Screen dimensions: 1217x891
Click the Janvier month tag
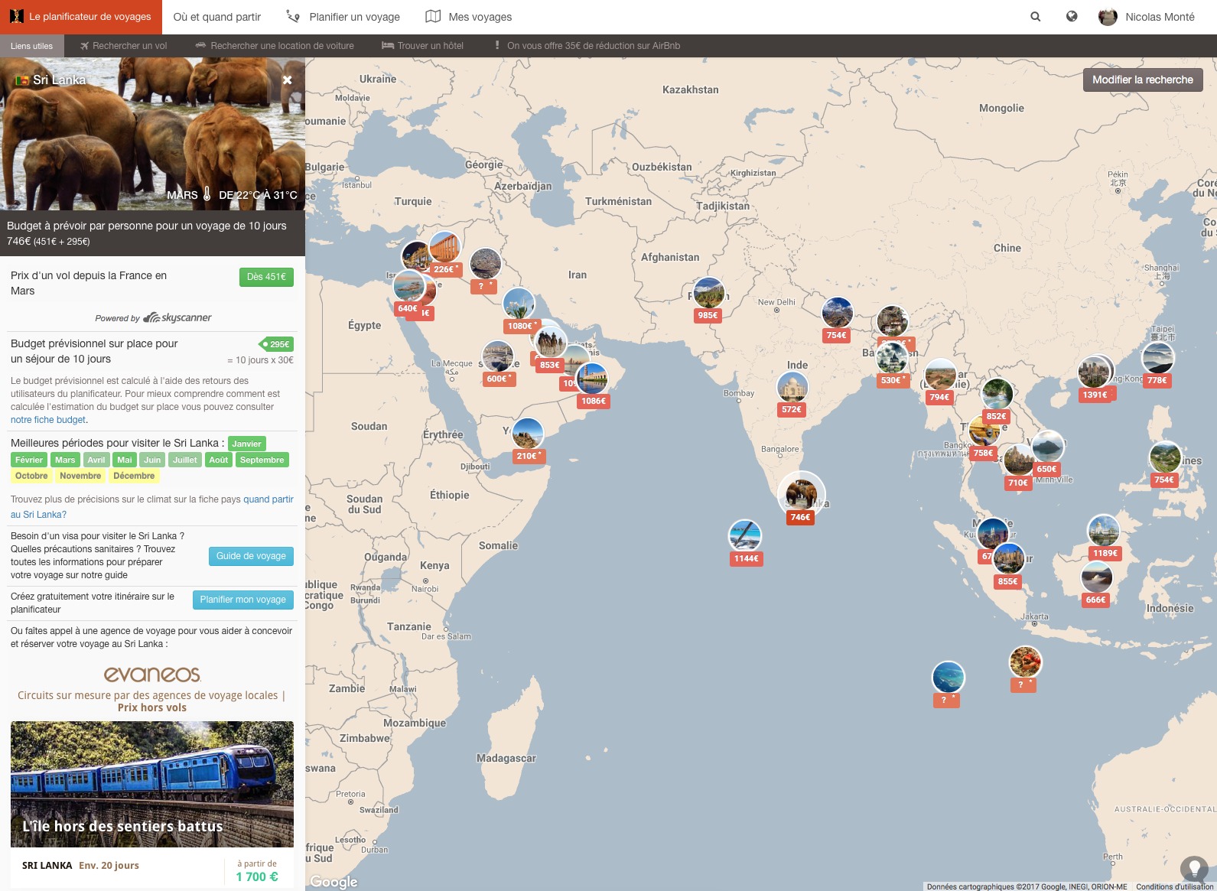pos(246,444)
